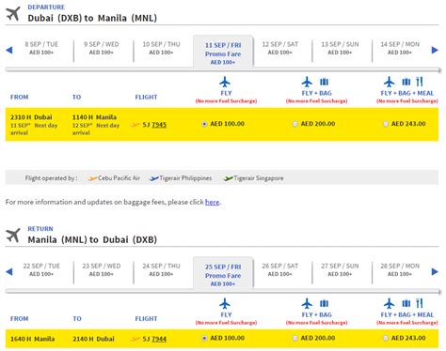The image size is (446, 351).
Task: Click the '1640 H Manila' return departure text
Action: tap(33, 339)
